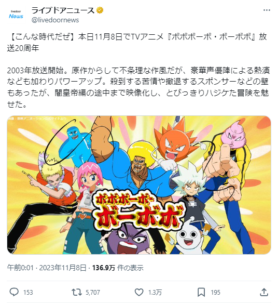Image resolution: width=278 pixels, height=303 pixels.
Task: Click the 153 reply count
Action: click(x=28, y=293)
